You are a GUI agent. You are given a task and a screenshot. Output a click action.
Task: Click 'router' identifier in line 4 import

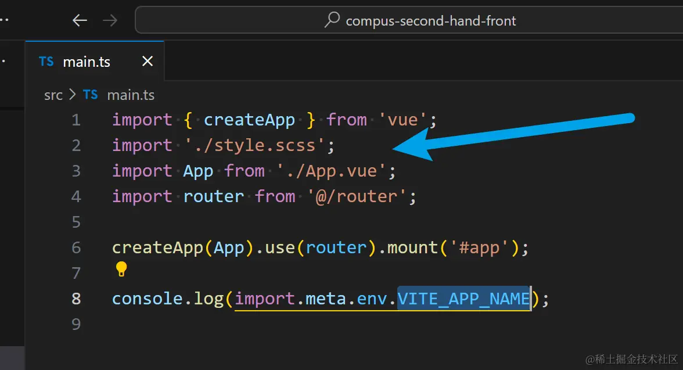[214, 196]
